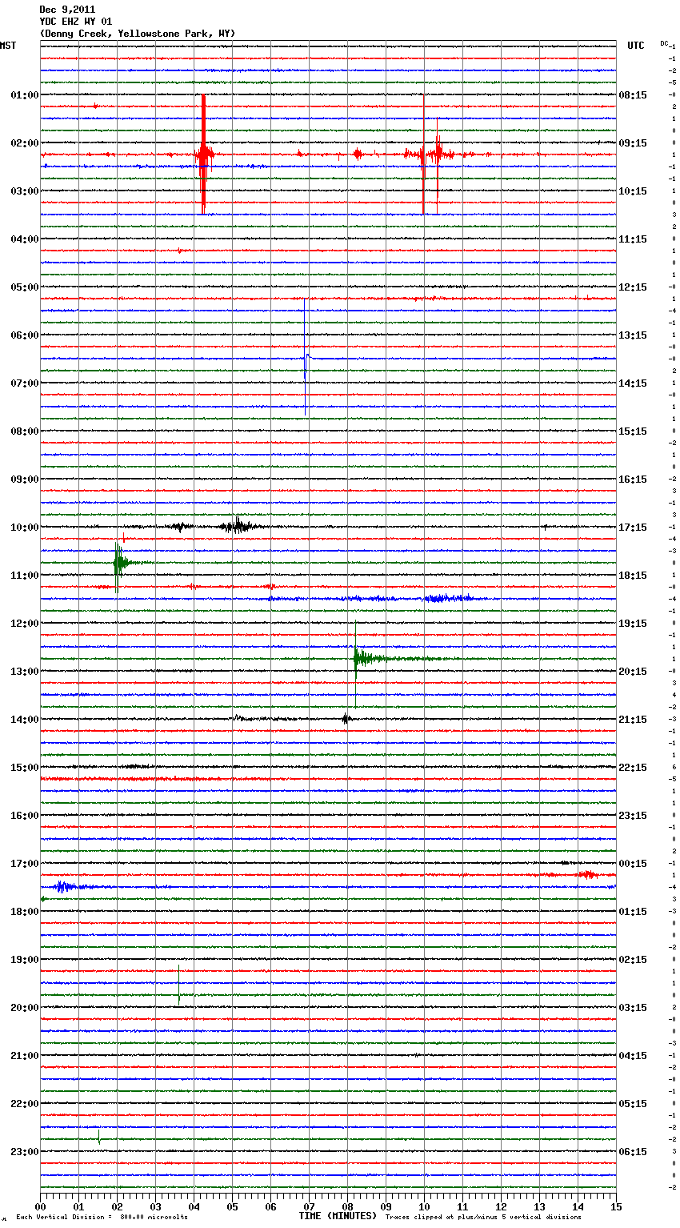Viewport: 680px width, 1228px height.
Task: Click the UTC timezone label
Action: 635,46
